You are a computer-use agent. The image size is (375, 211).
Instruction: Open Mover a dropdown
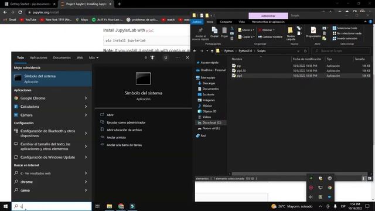246,30
